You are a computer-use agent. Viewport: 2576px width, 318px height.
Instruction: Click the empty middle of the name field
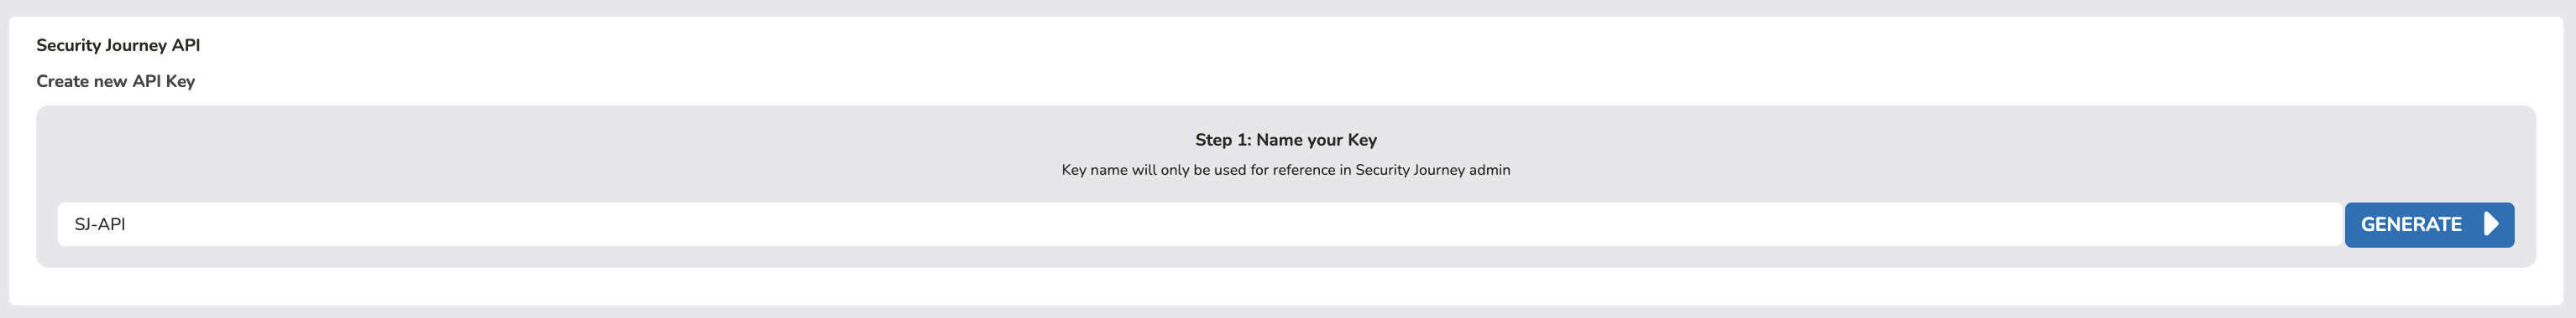1200,224
